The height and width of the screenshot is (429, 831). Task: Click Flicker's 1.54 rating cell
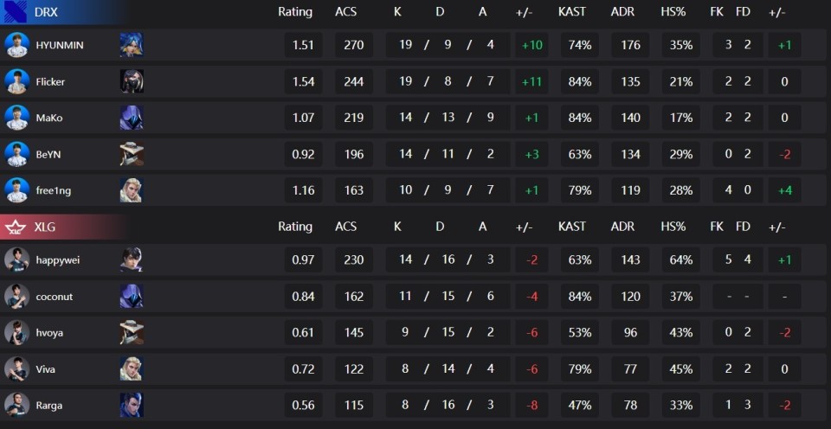point(303,81)
